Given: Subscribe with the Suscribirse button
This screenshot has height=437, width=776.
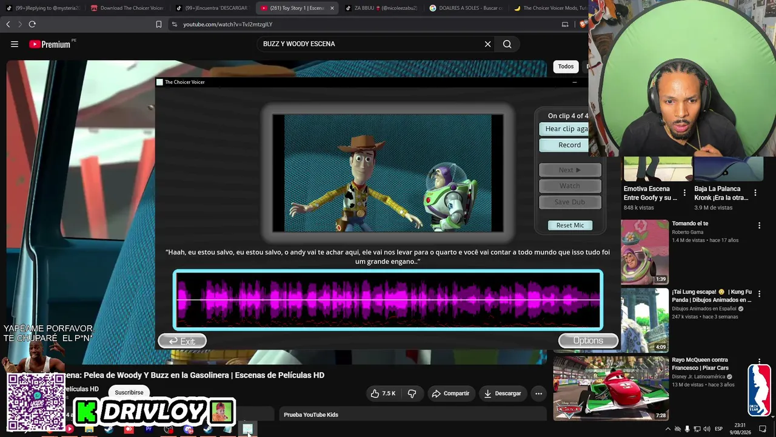Looking at the screenshot, I should point(129,393).
